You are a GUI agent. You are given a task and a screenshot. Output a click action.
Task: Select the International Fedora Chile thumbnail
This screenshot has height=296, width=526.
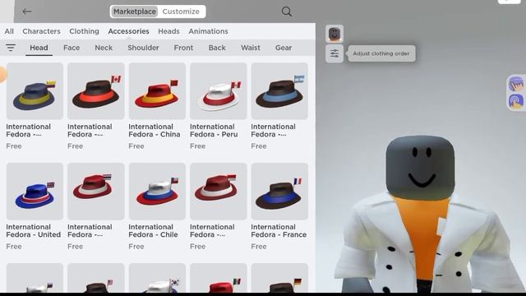(x=157, y=192)
